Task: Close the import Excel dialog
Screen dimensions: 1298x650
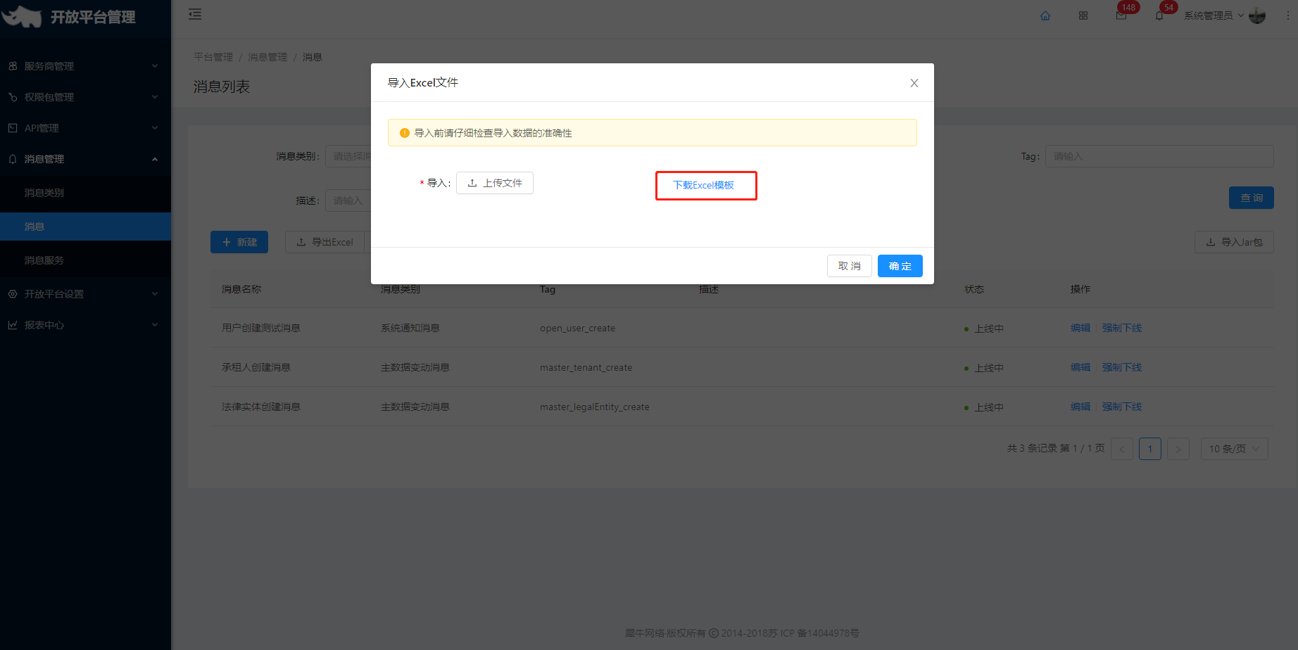Action: (x=914, y=83)
